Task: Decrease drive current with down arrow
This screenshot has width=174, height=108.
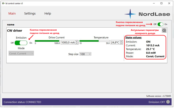Action: tap(77, 43)
